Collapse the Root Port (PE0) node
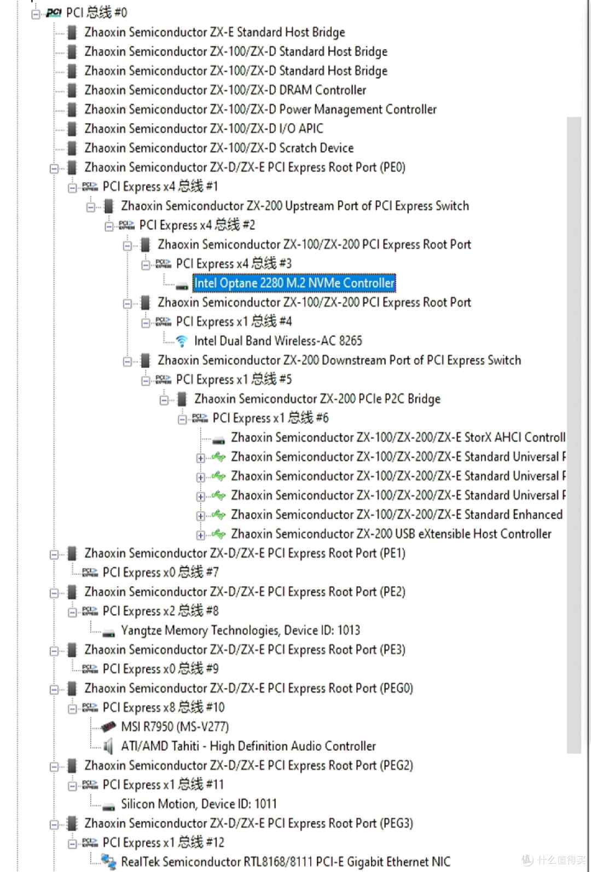This screenshot has width=591, height=872. point(54,169)
